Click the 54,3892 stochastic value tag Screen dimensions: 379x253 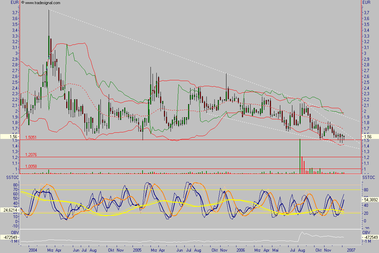coord(370,200)
